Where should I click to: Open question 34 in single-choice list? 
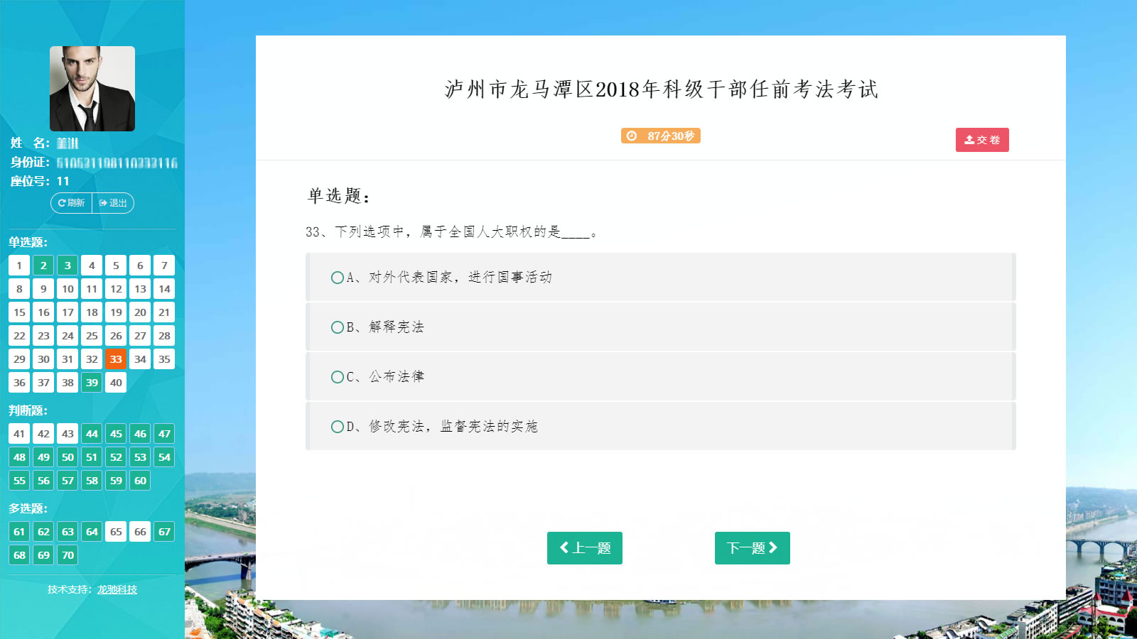click(140, 359)
